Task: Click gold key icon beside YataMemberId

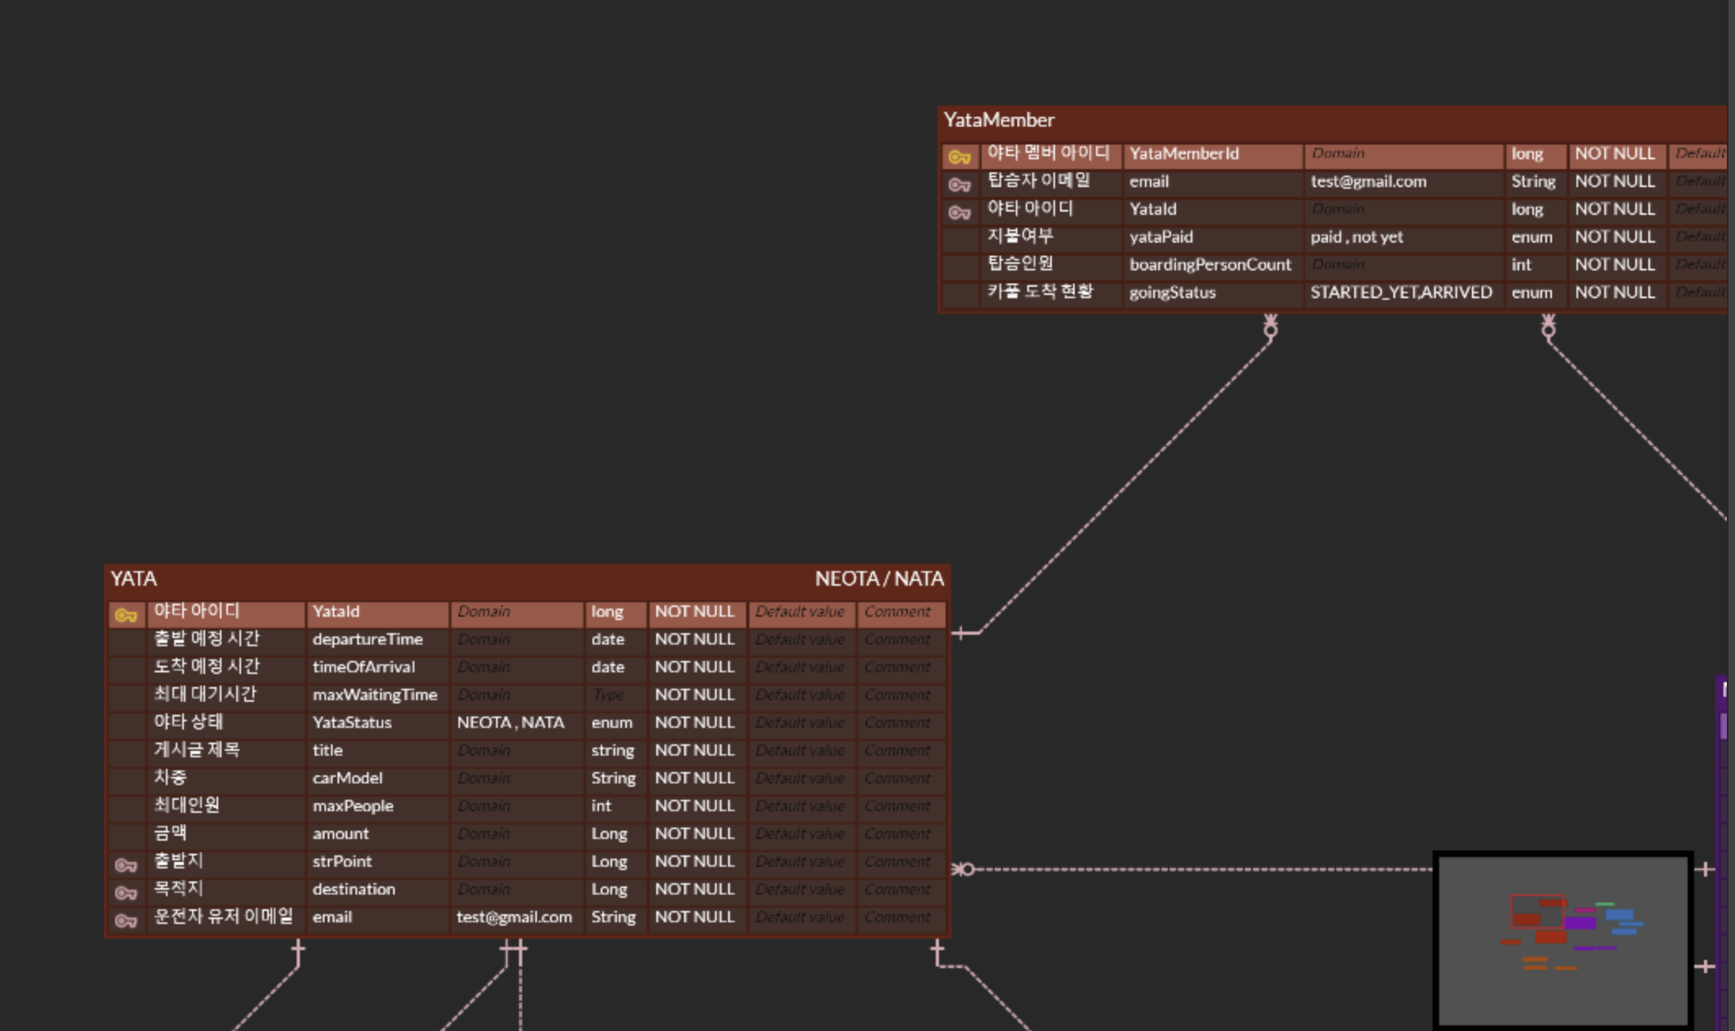Action: (x=959, y=156)
